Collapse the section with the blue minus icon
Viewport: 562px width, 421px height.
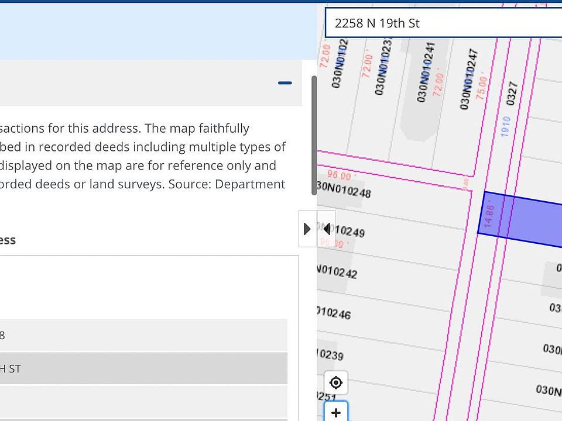point(285,83)
